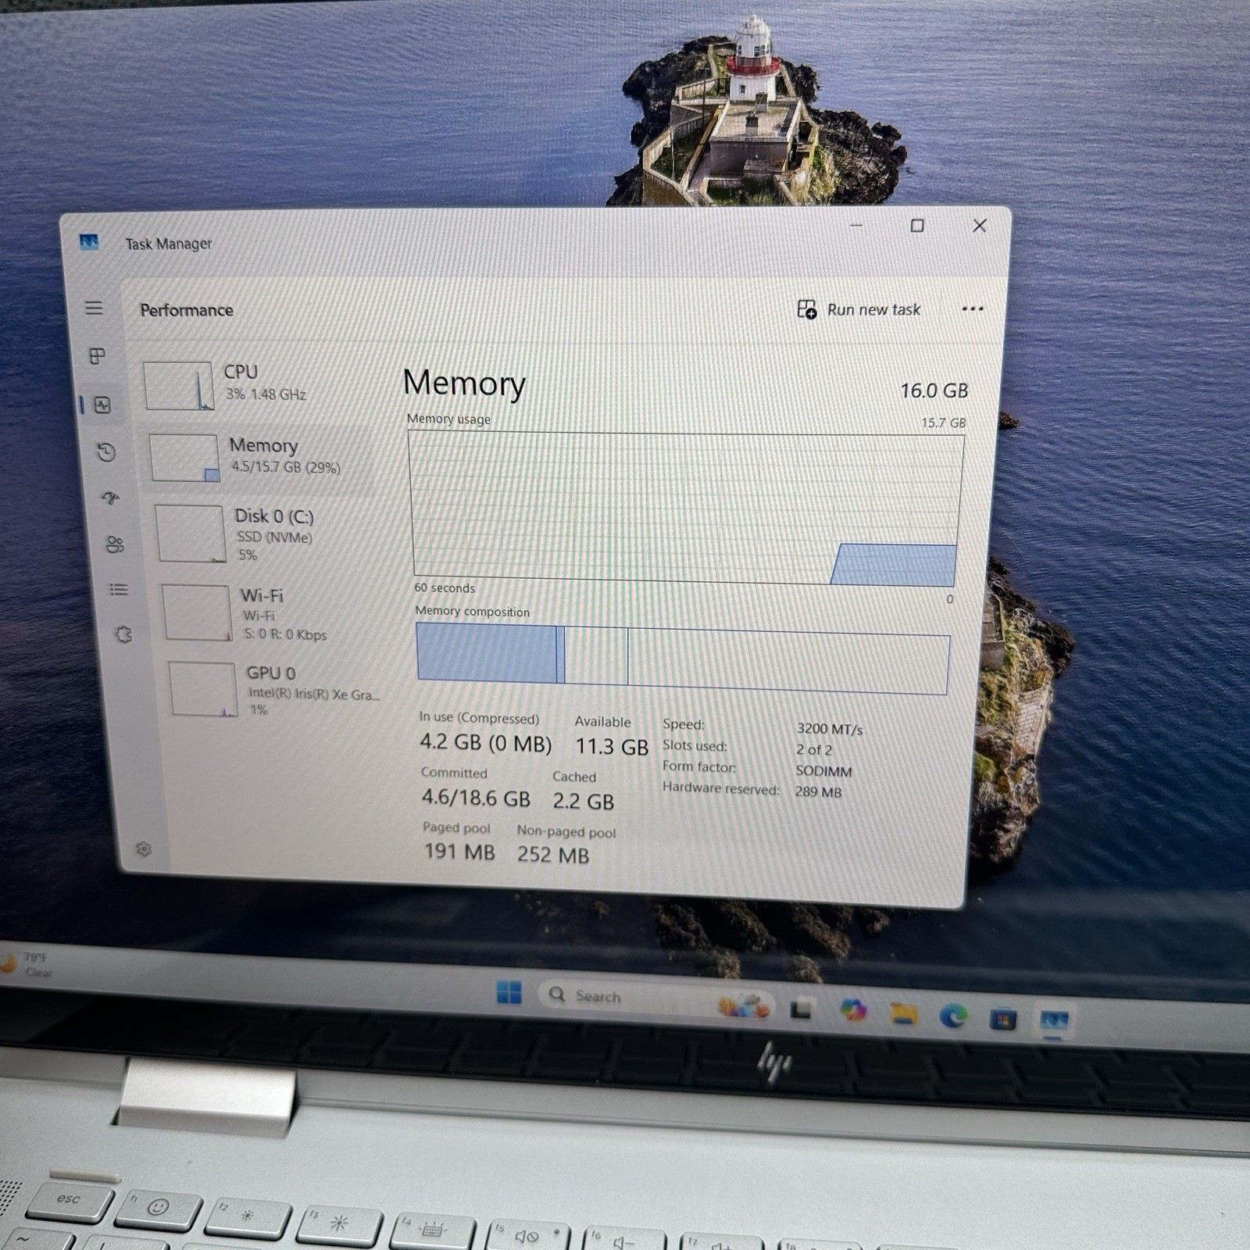
Task: Click the CPU mini graph thumbnail
Action: click(x=179, y=385)
